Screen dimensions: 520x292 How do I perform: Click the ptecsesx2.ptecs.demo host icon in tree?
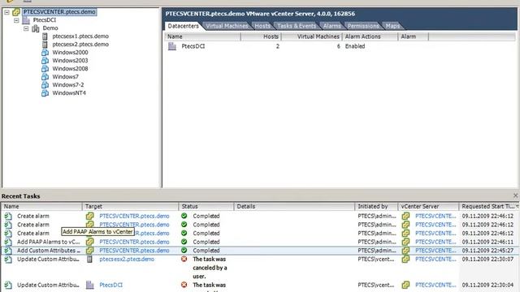(x=45, y=45)
